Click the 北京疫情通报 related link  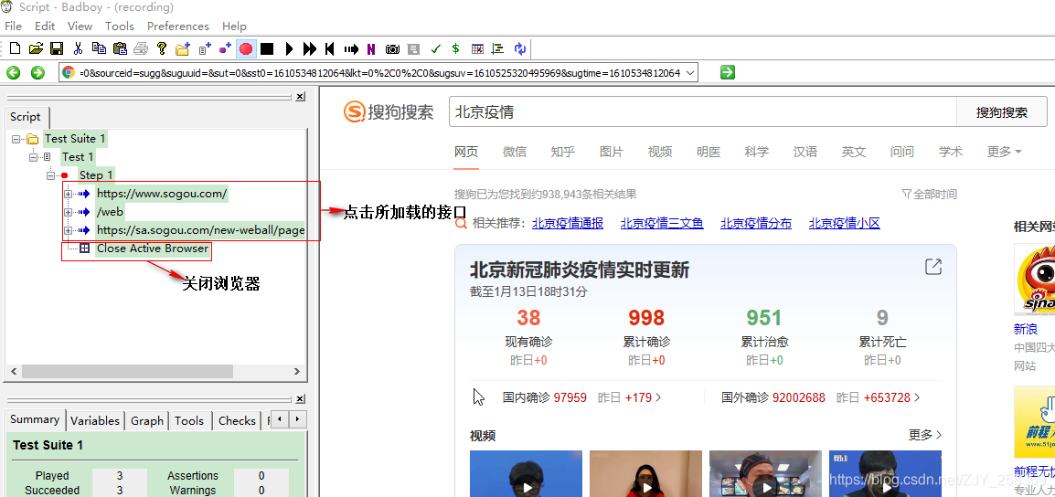click(x=568, y=223)
